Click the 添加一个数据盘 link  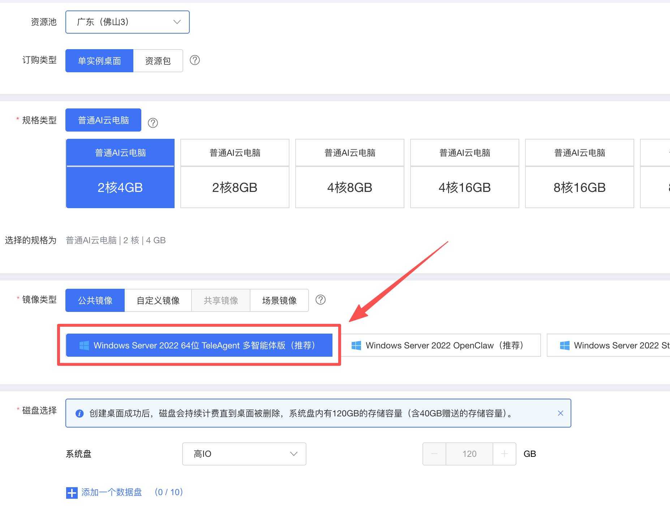pos(112,492)
